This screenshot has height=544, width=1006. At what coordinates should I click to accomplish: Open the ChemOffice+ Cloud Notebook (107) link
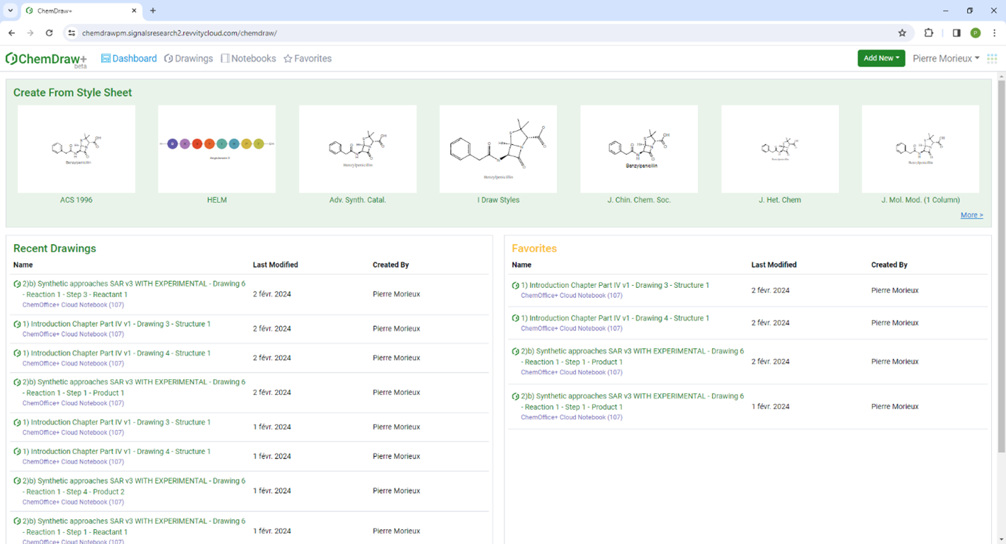click(72, 304)
